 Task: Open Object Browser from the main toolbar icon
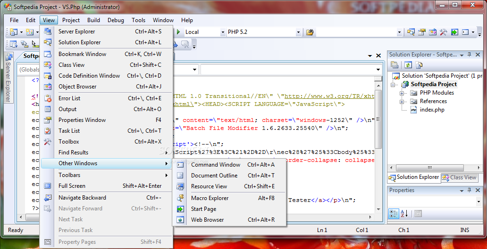[433, 32]
